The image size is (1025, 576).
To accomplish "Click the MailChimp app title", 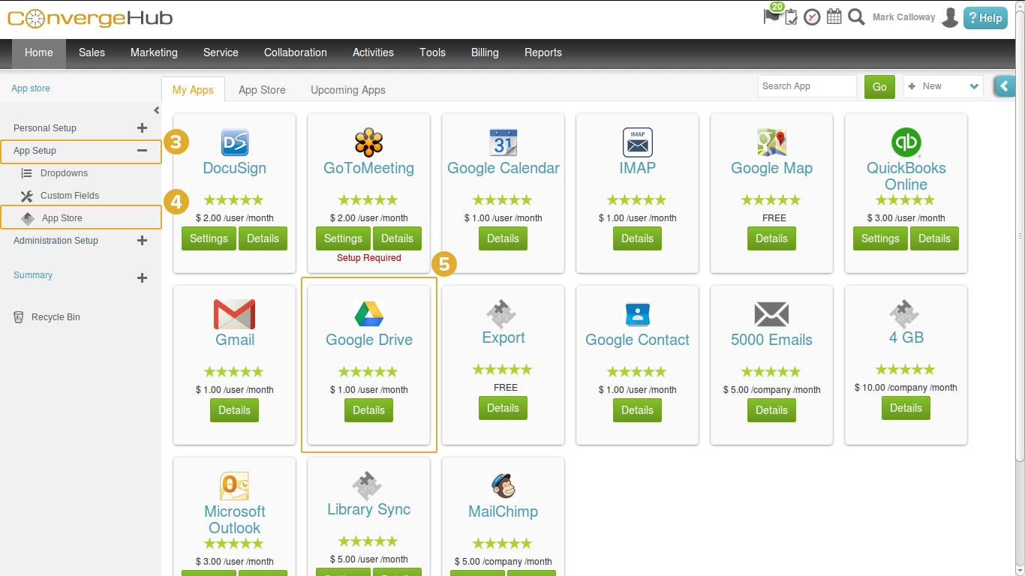I will (x=503, y=511).
